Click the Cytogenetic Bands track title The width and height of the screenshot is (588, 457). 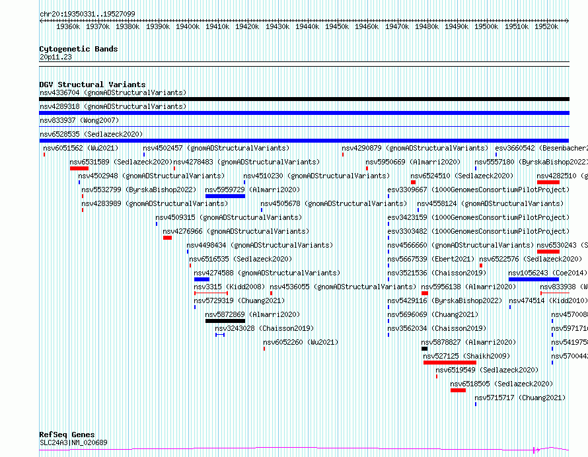click(79, 49)
